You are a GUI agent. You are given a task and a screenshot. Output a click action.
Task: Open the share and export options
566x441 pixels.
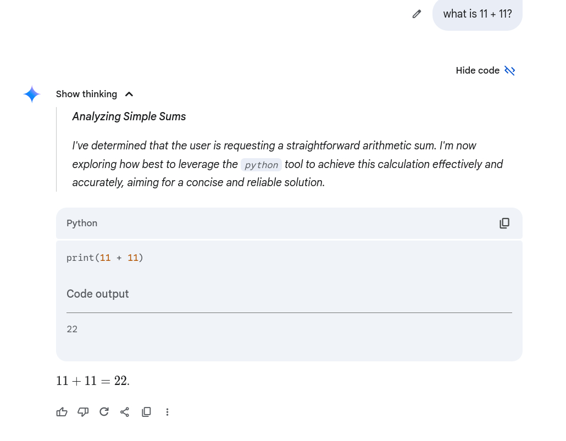[x=125, y=412]
